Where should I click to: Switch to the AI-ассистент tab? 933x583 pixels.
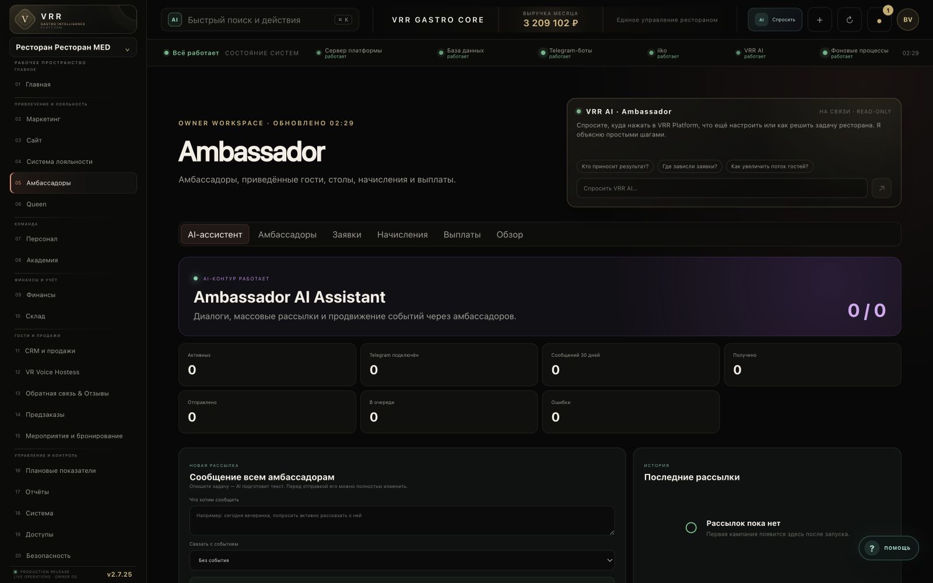215,234
